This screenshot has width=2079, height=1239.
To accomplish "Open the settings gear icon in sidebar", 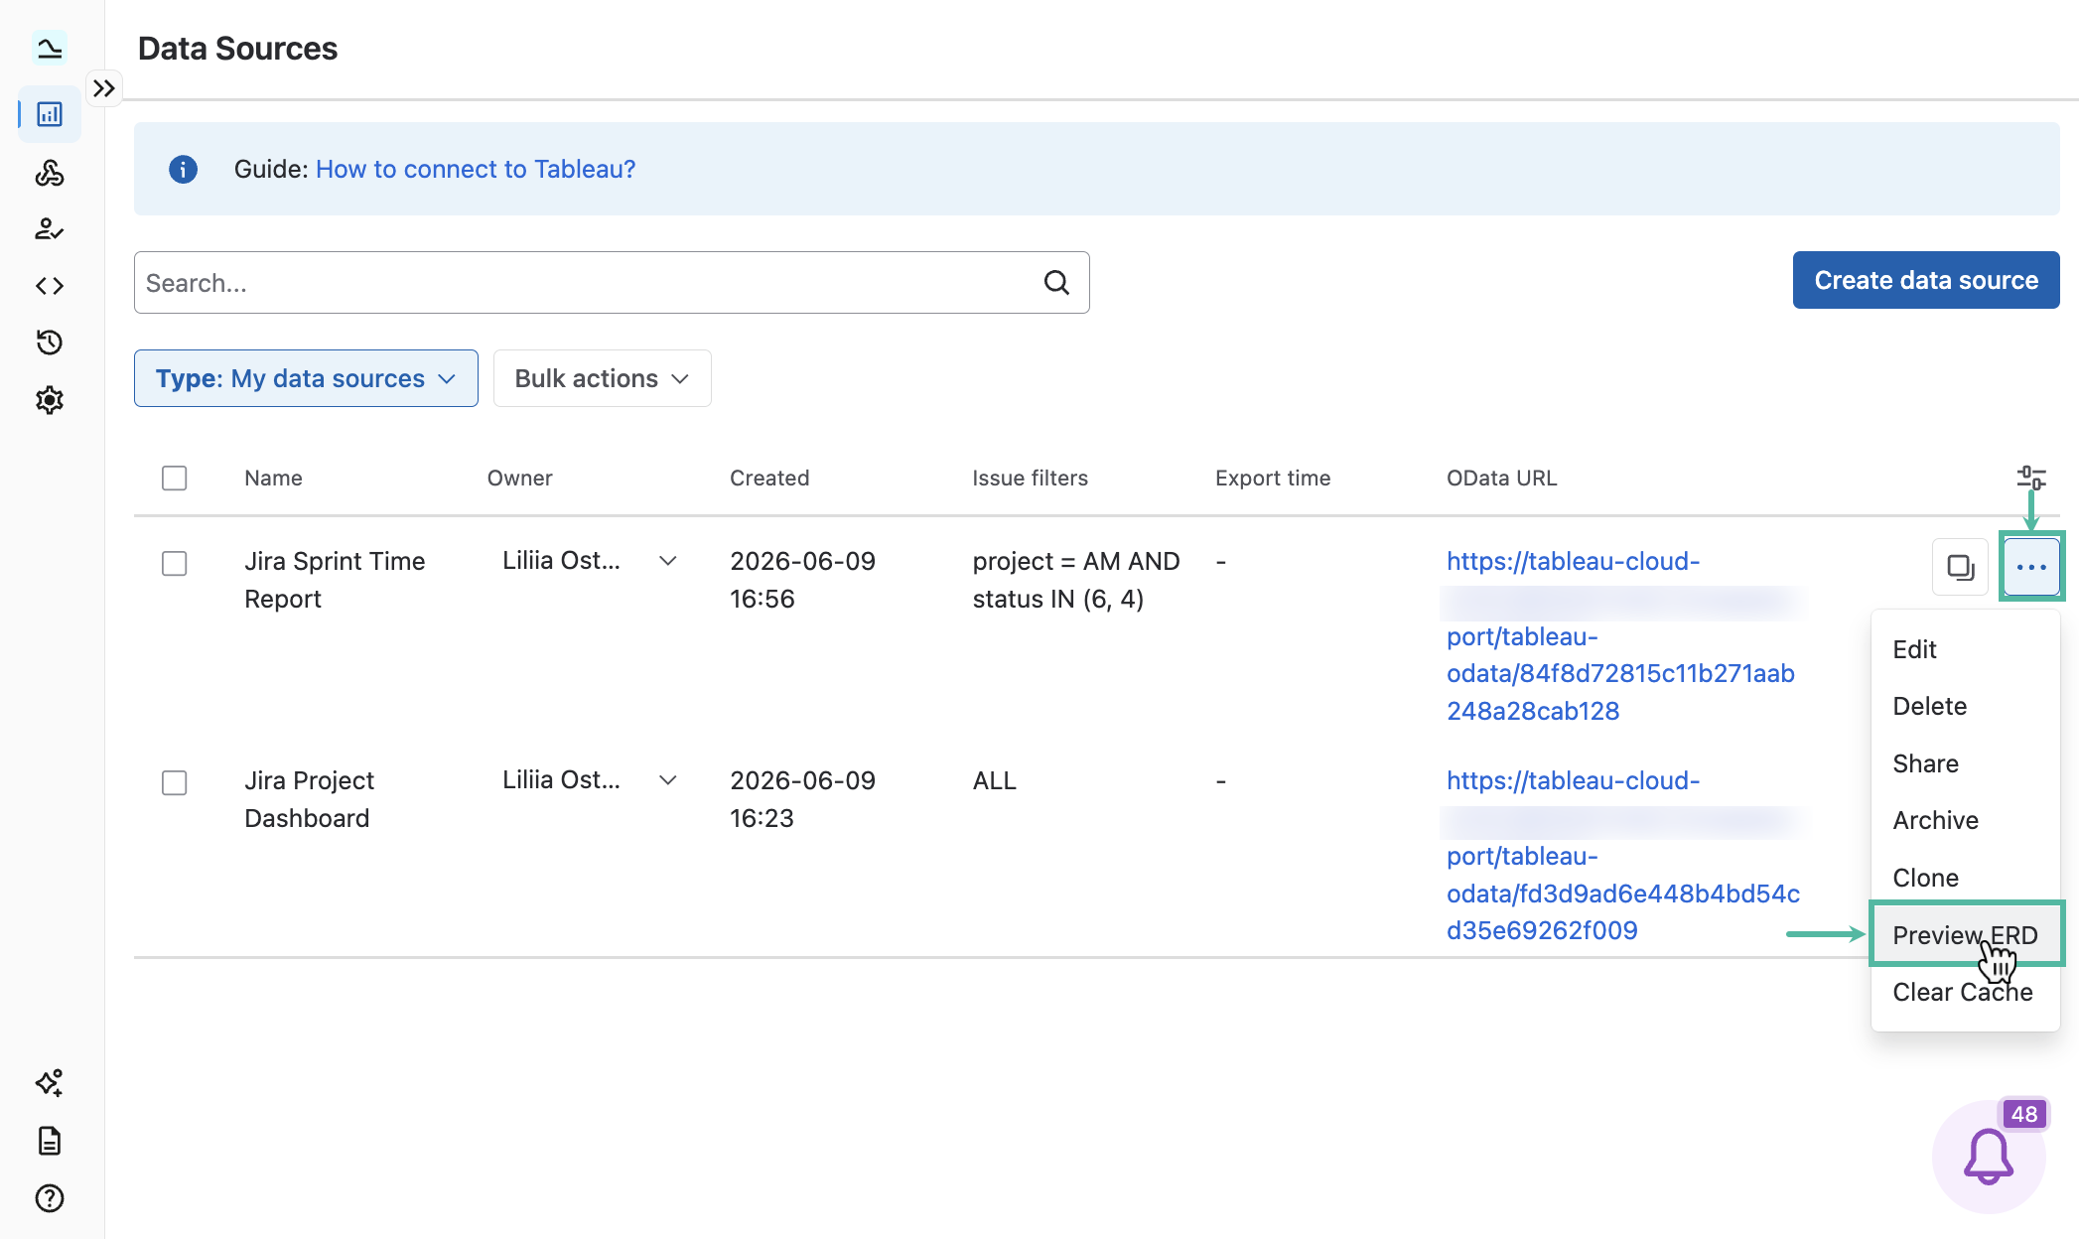I will pos(50,400).
